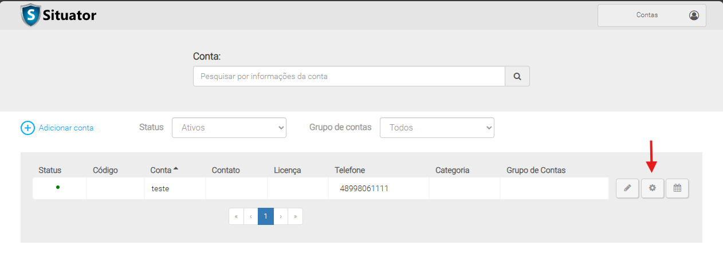Click the Adicionar conta link
Screen dimensions: 723x253
pos(66,128)
